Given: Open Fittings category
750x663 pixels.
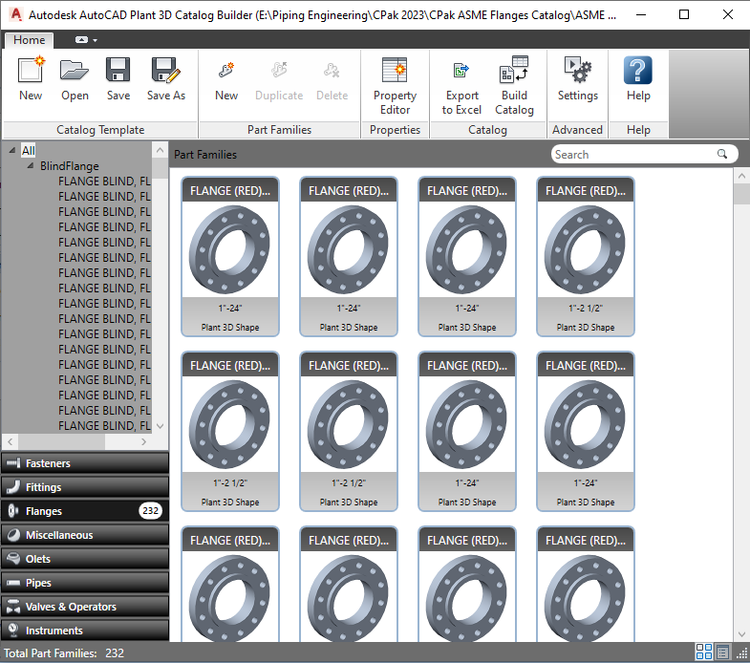Looking at the screenshot, I should point(85,487).
